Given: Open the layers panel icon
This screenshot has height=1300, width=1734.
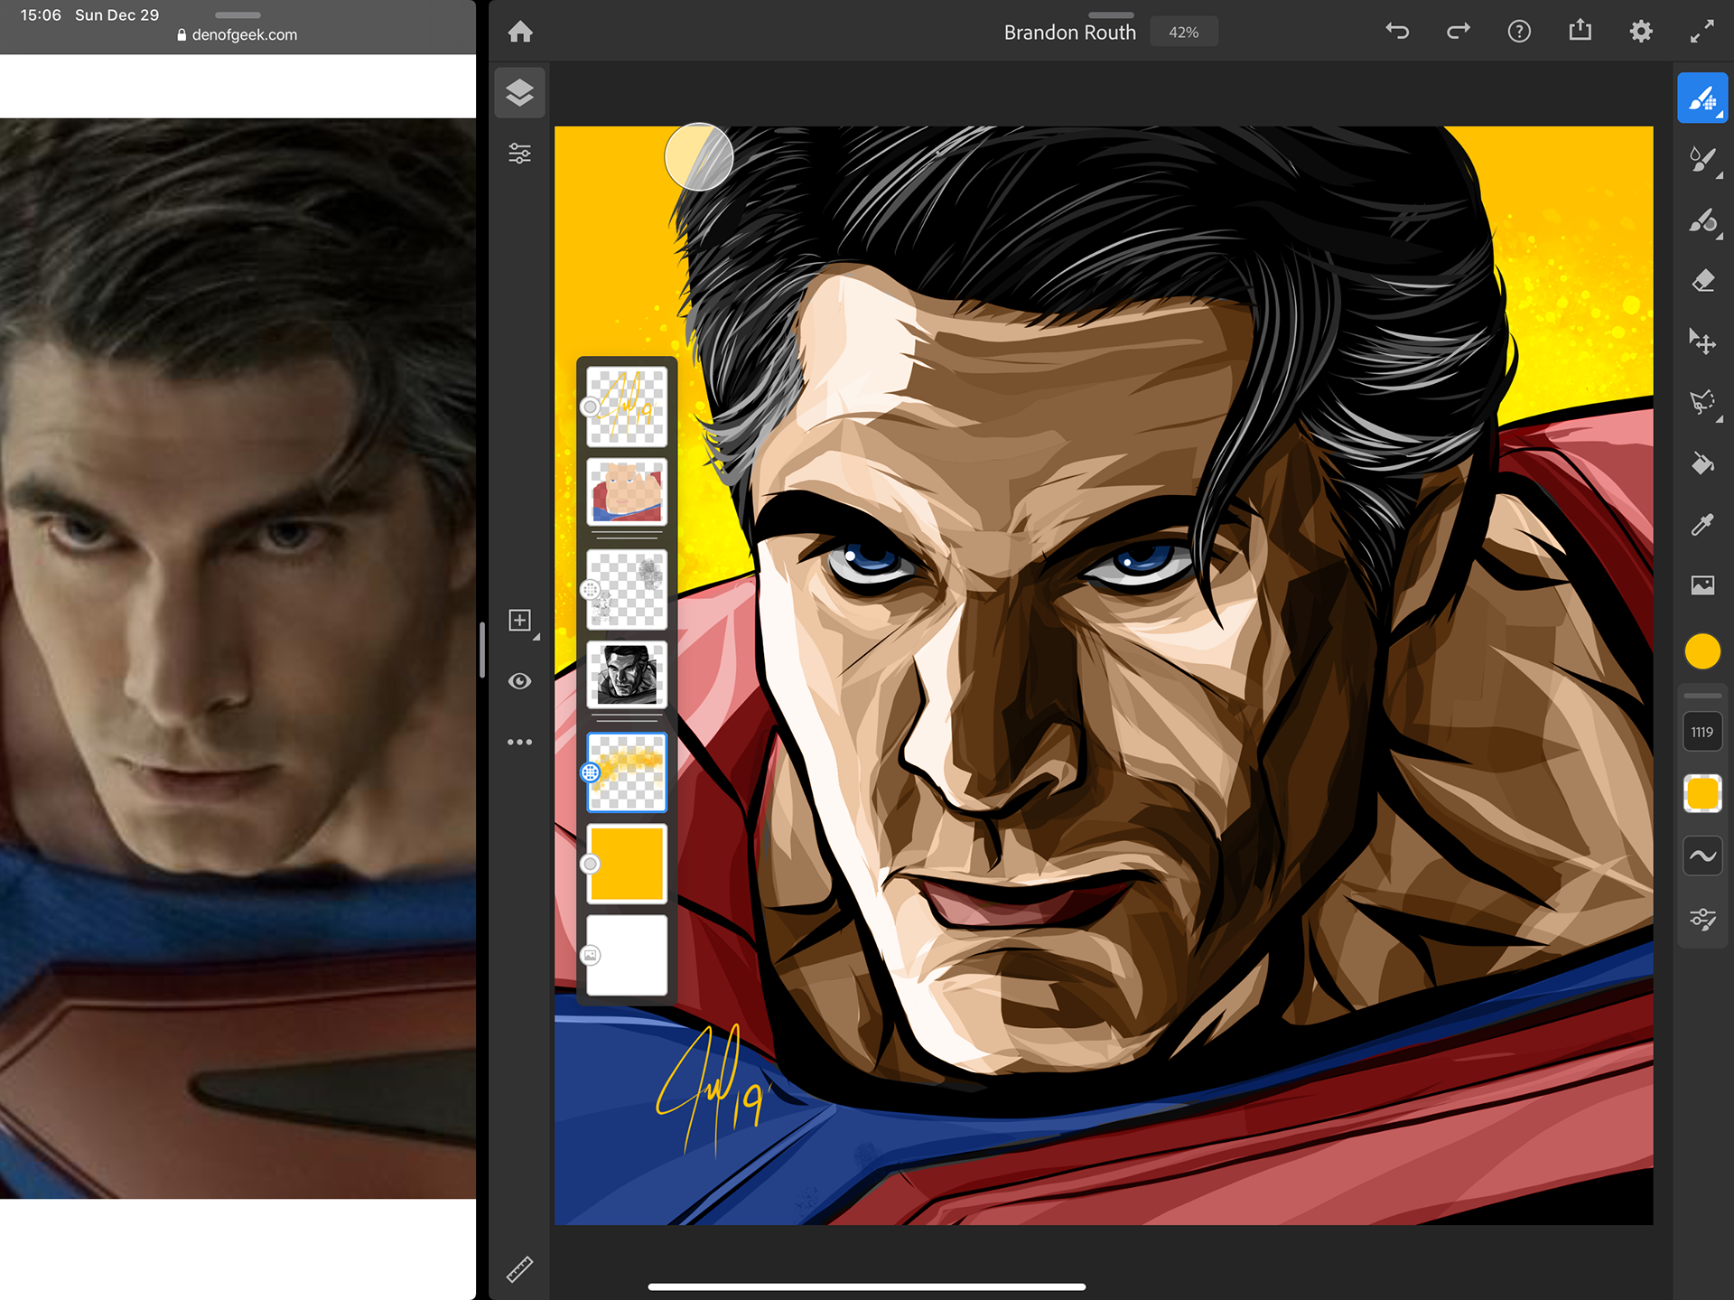Looking at the screenshot, I should (519, 92).
